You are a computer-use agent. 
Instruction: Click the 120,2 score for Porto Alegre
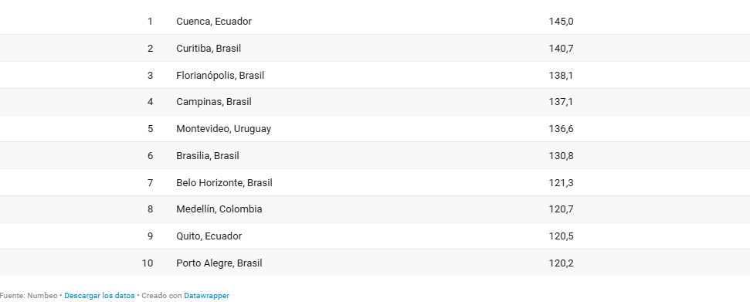coord(561,263)
